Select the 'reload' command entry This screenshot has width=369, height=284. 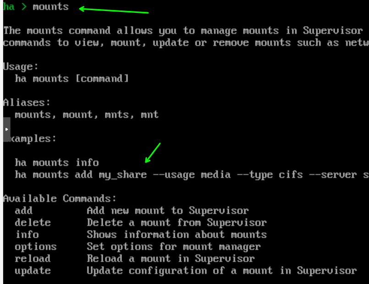(33, 259)
